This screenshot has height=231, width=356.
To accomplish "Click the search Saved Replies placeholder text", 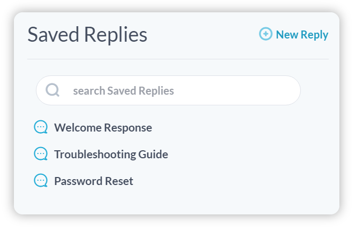I will [124, 91].
